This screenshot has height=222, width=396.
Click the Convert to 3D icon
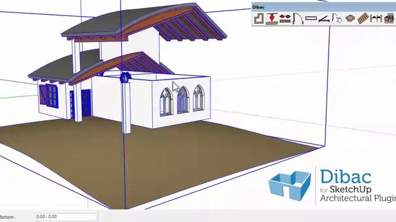389,18
